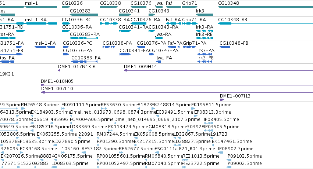The image size is (313, 169).
Task: Click transcript CG10341-RA label
Action: [134, 27]
